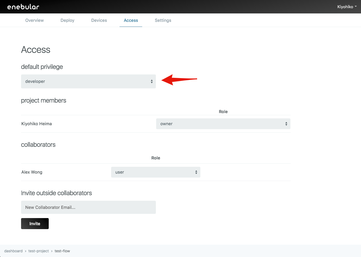Click the Access page heading
Screen dimensions: 361x257
pyautogui.click(x=36, y=50)
